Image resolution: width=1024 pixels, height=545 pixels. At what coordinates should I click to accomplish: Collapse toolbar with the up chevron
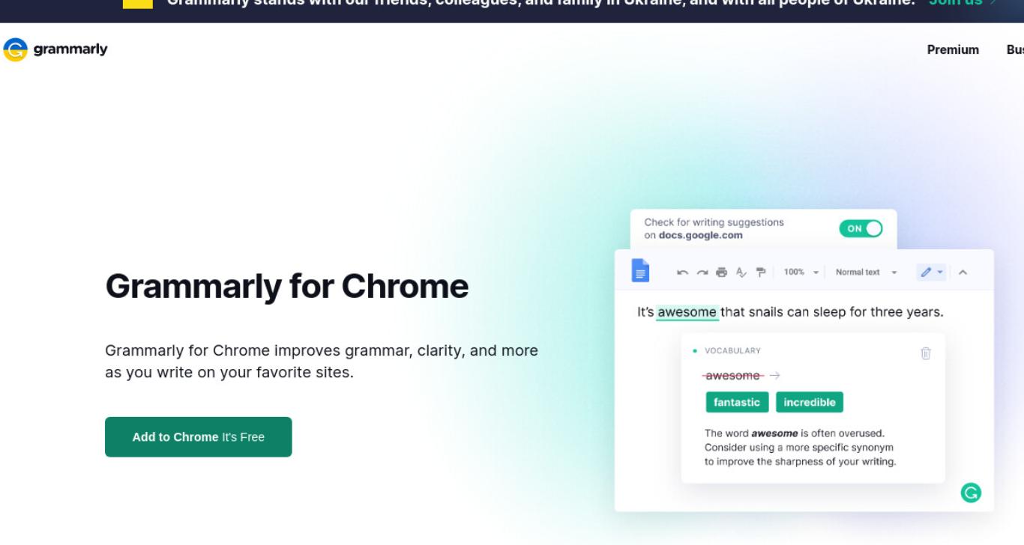pos(963,272)
